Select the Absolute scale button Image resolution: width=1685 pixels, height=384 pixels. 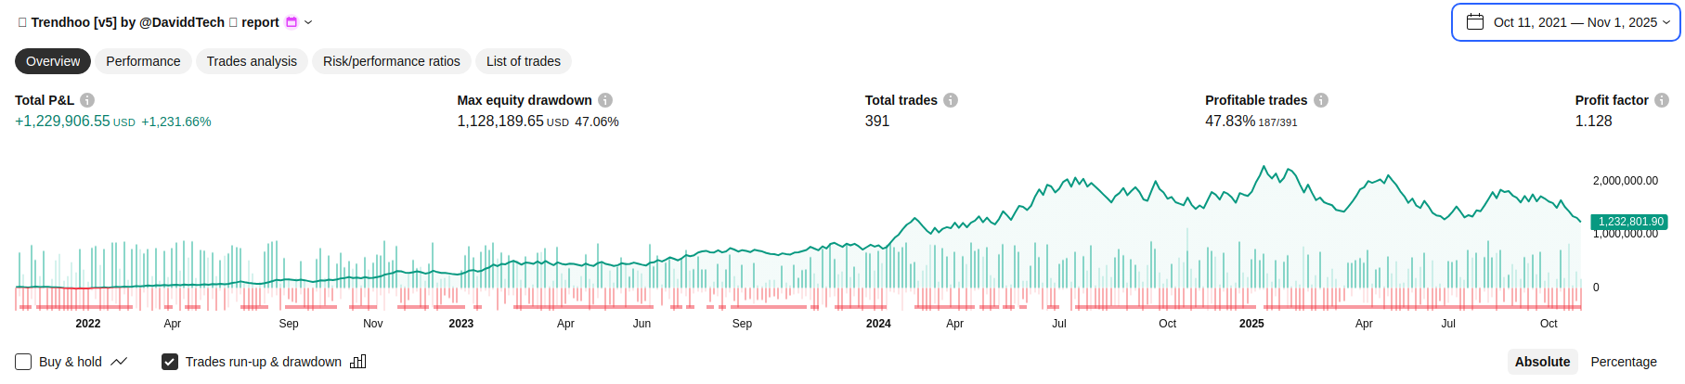pyautogui.click(x=1542, y=362)
